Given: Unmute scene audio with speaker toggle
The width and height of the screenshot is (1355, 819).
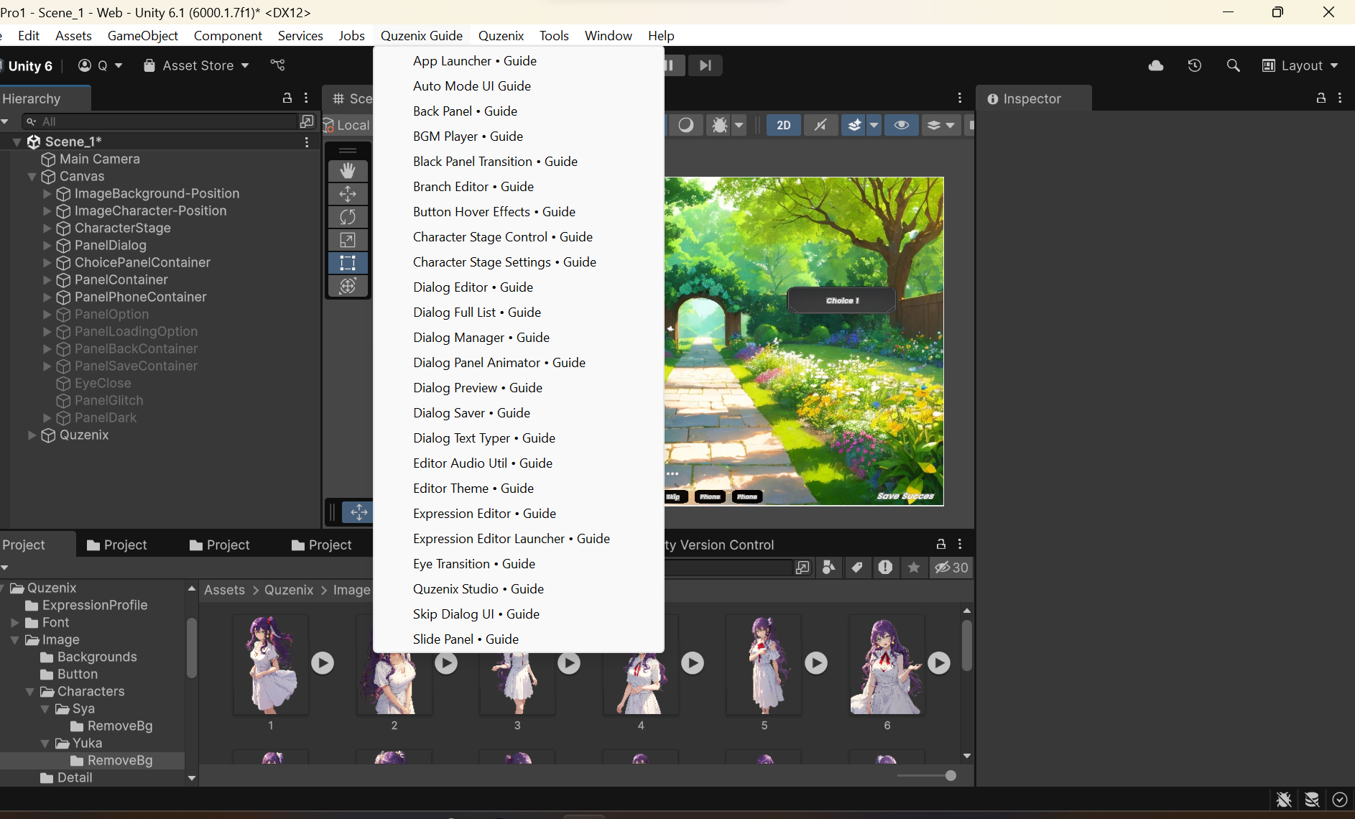Looking at the screenshot, I should tap(821, 125).
